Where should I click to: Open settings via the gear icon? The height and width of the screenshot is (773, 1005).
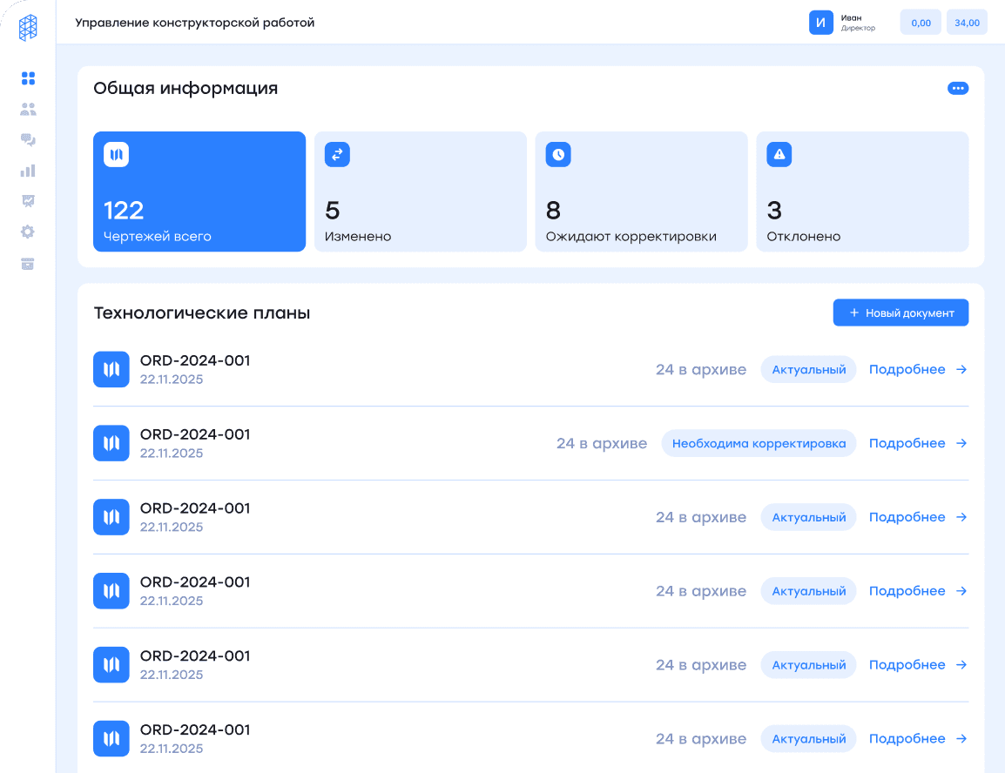pos(28,232)
